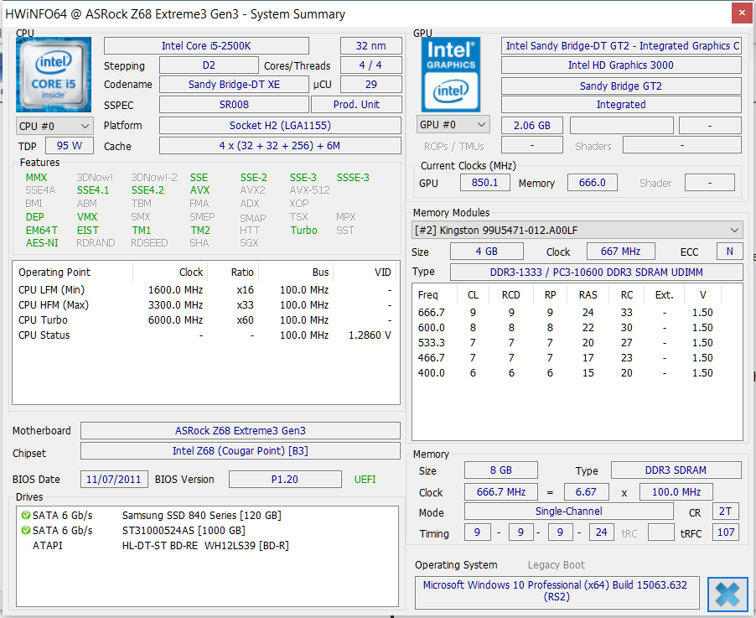Click the Turbo feature label

click(303, 231)
